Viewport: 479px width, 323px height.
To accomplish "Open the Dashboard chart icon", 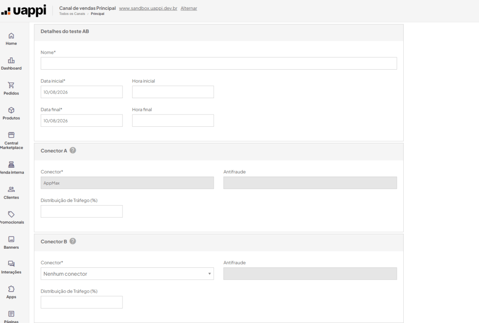I will pos(11,60).
